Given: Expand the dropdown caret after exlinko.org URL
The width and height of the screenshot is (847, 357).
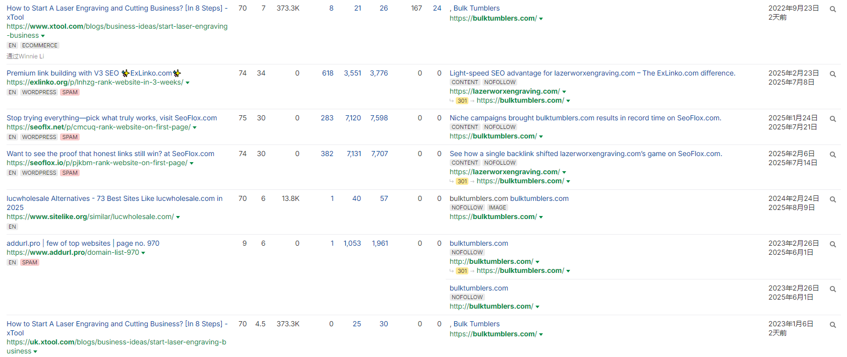Looking at the screenshot, I should point(188,83).
